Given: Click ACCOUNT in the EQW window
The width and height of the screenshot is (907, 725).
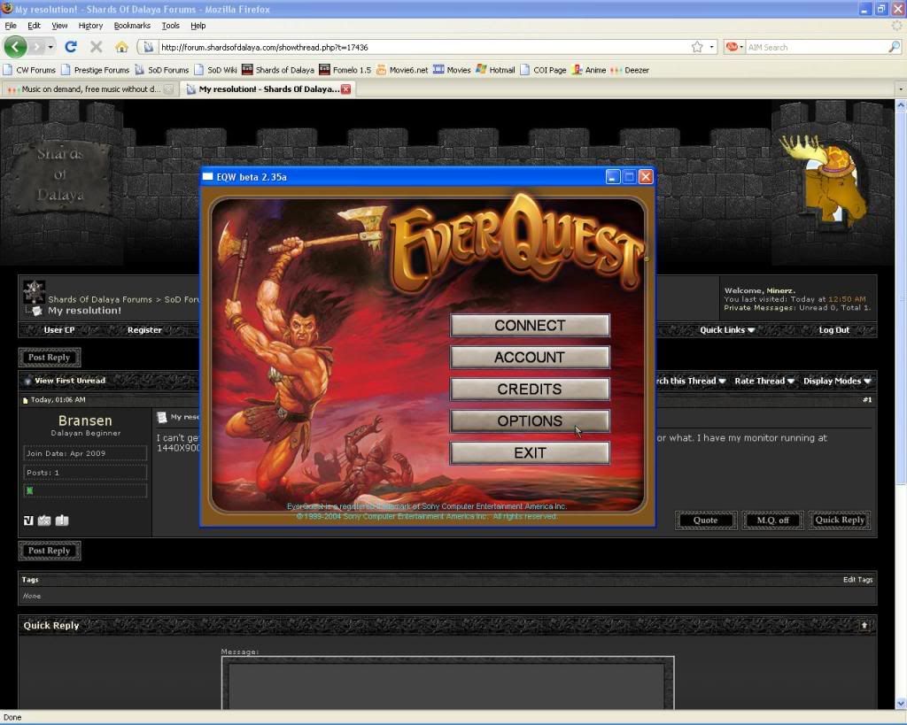Looking at the screenshot, I should click(530, 358).
